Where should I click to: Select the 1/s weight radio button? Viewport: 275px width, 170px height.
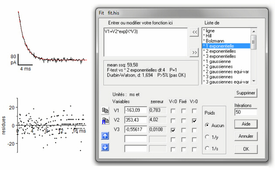(x=207, y=149)
